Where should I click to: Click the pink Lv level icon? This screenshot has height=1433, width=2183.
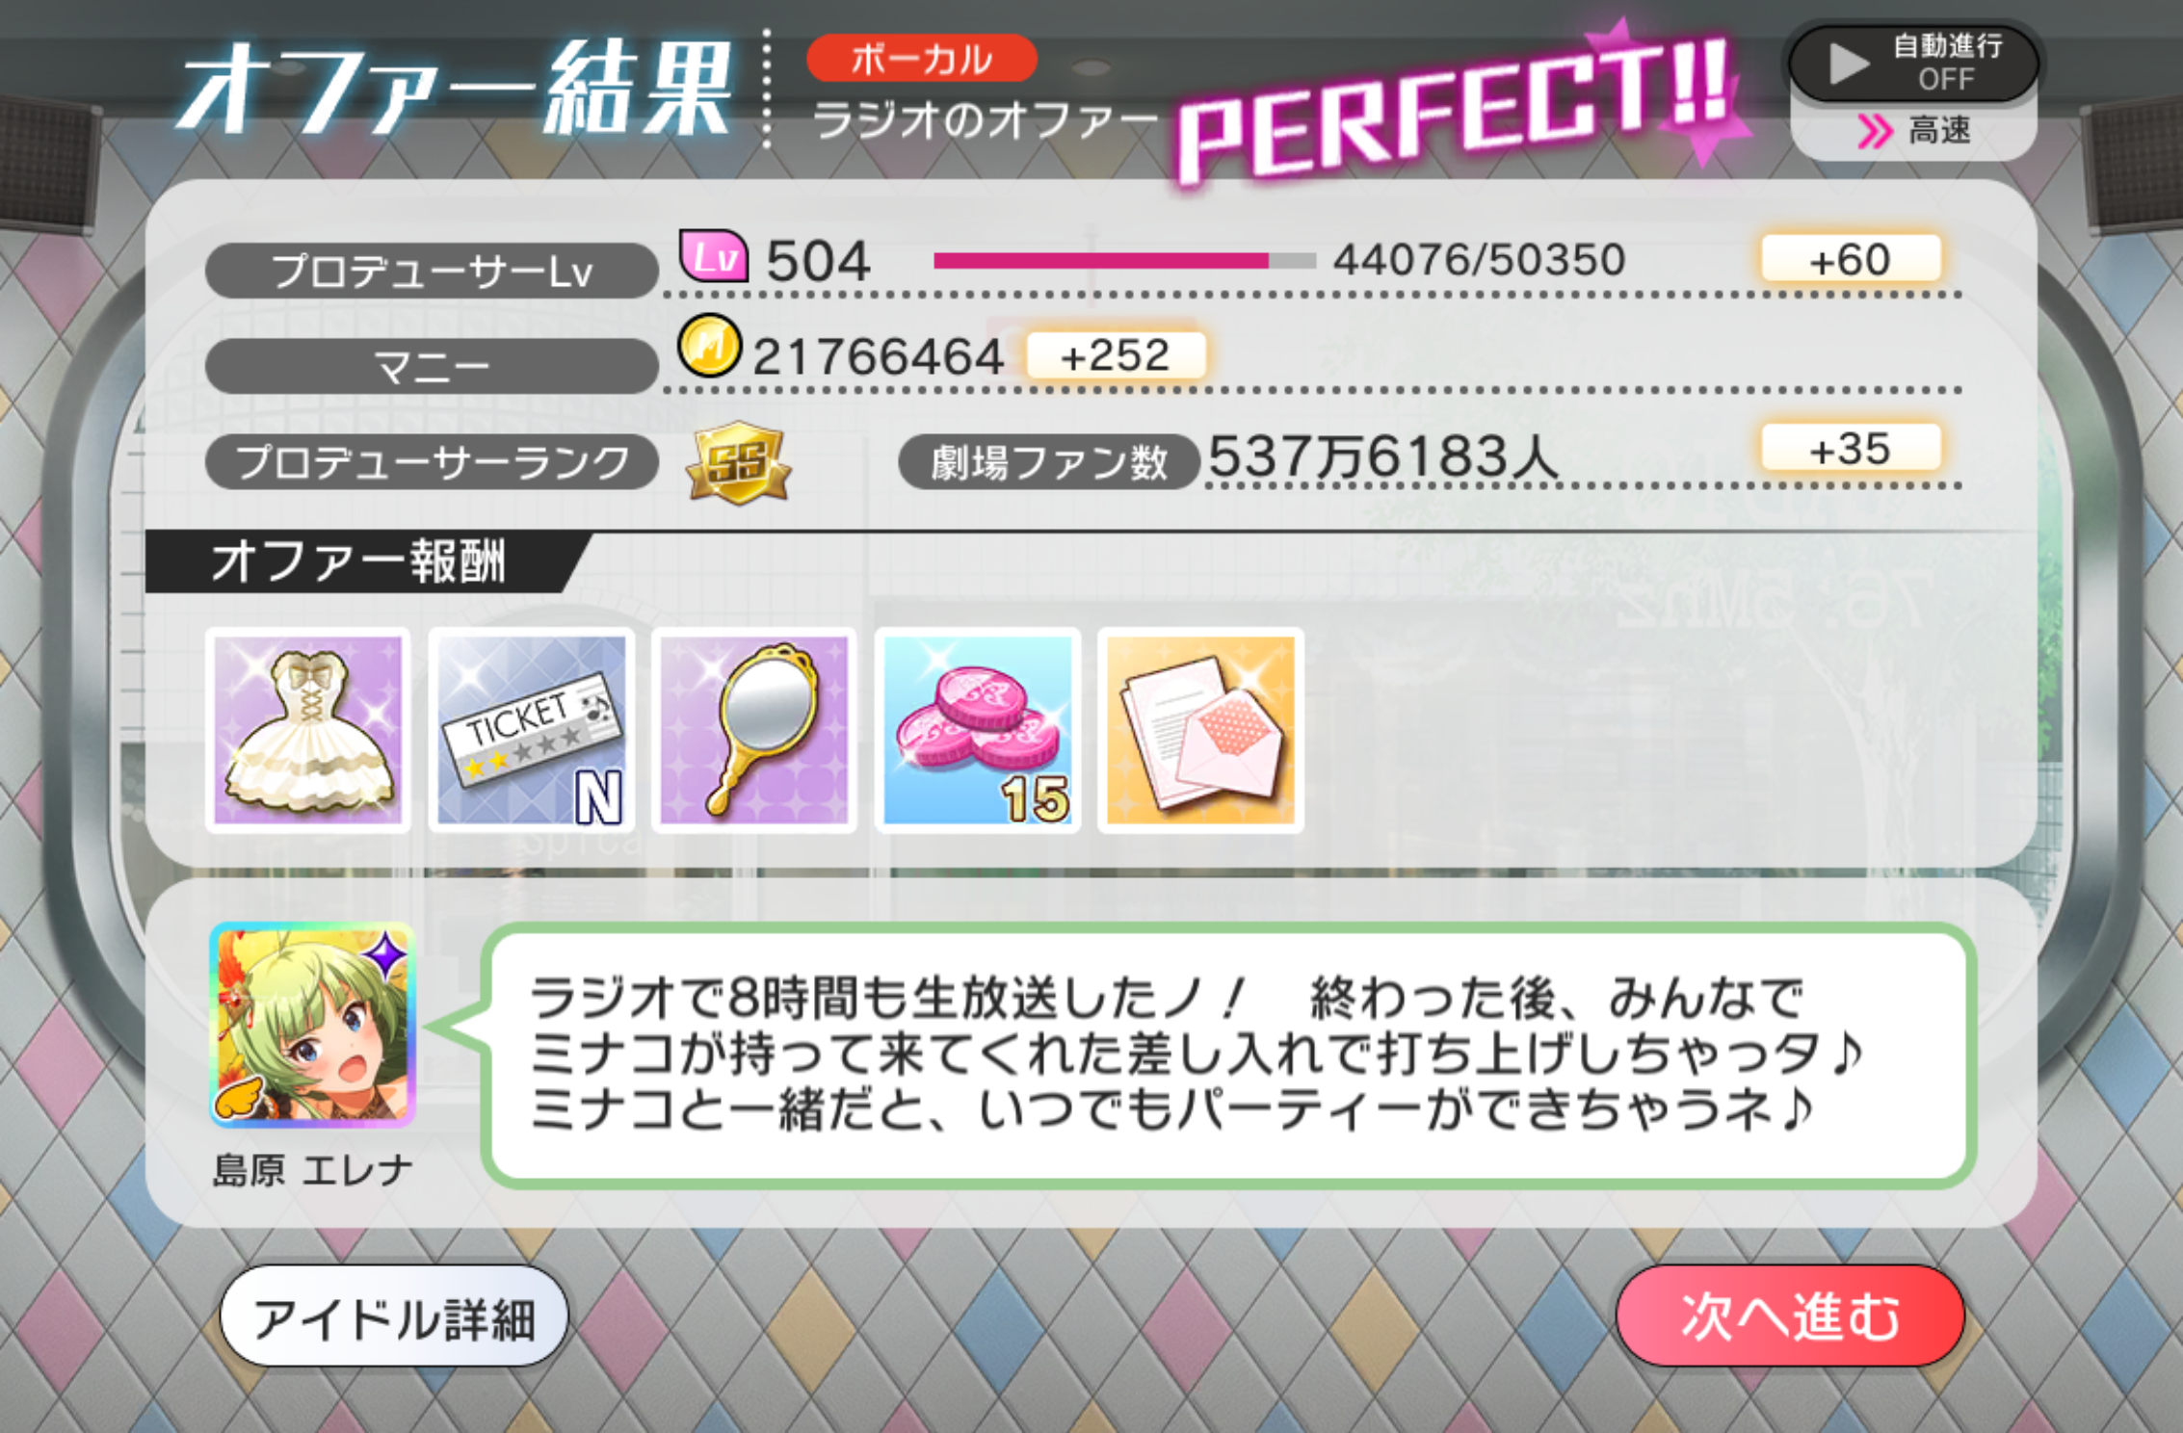click(714, 256)
